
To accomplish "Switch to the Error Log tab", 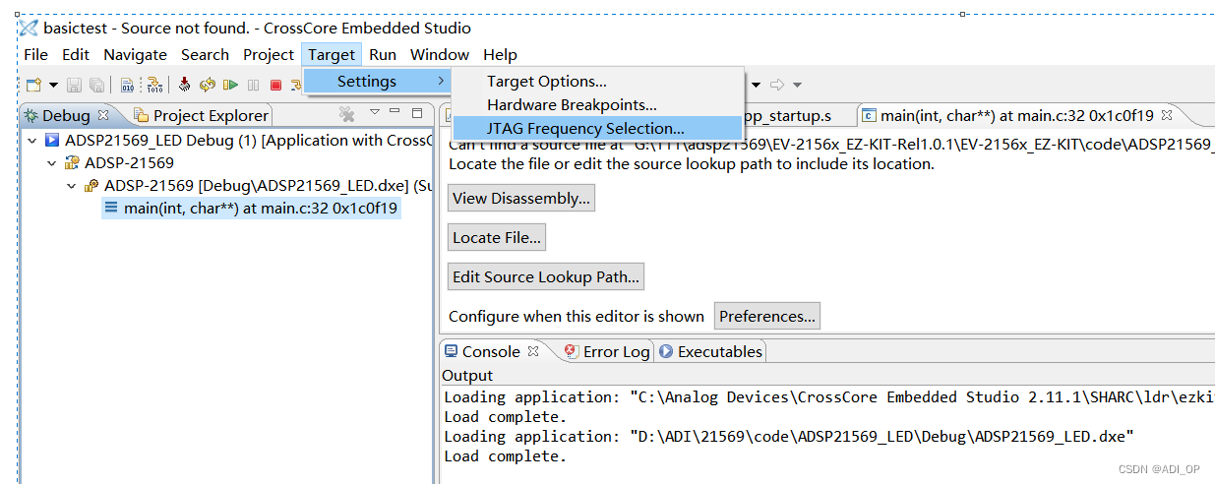I will pyautogui.click(x=608, y=351).
